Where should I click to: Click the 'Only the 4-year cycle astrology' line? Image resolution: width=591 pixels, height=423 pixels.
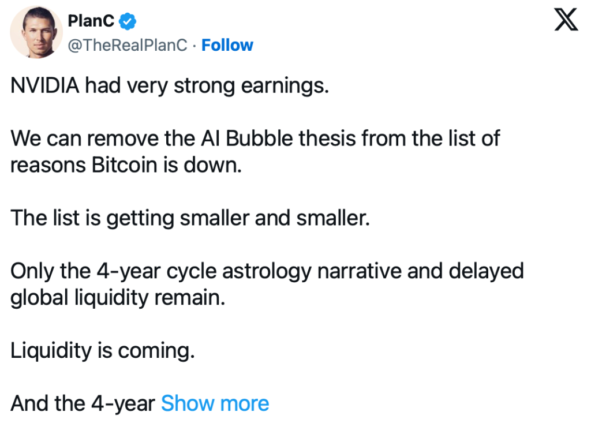267,271
